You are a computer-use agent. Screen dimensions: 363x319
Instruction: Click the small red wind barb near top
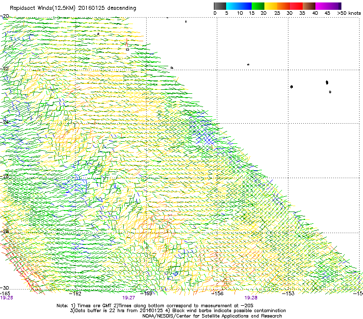127,42
